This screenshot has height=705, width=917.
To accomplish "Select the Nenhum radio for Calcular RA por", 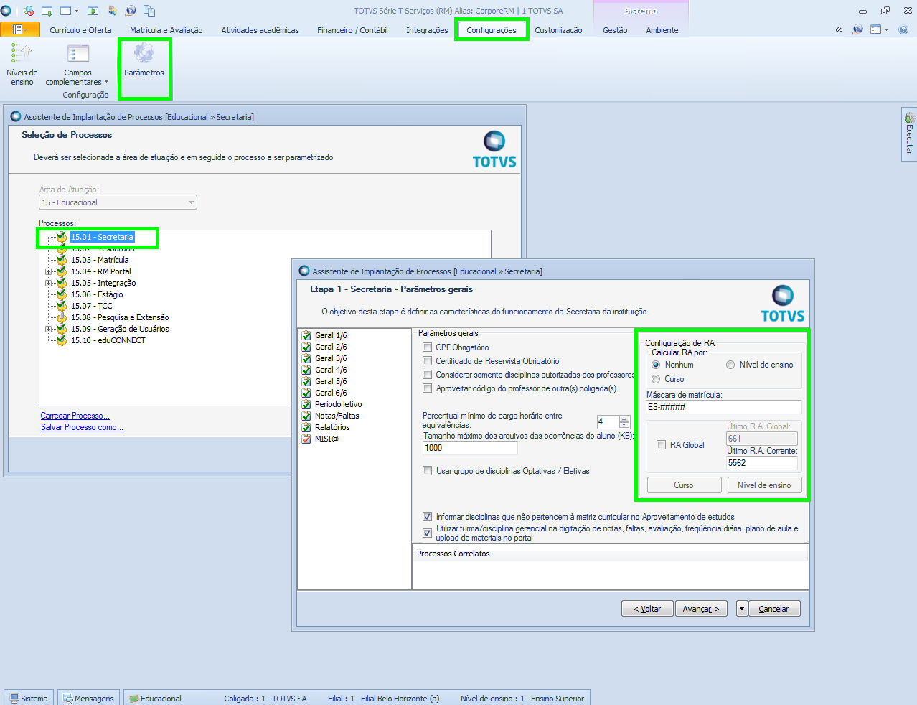I will [x=656, y=365].
